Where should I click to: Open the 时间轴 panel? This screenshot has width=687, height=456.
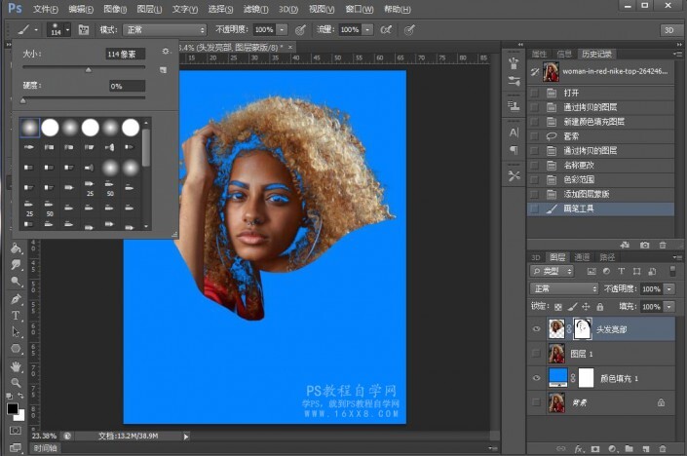[x=46, y=448]
